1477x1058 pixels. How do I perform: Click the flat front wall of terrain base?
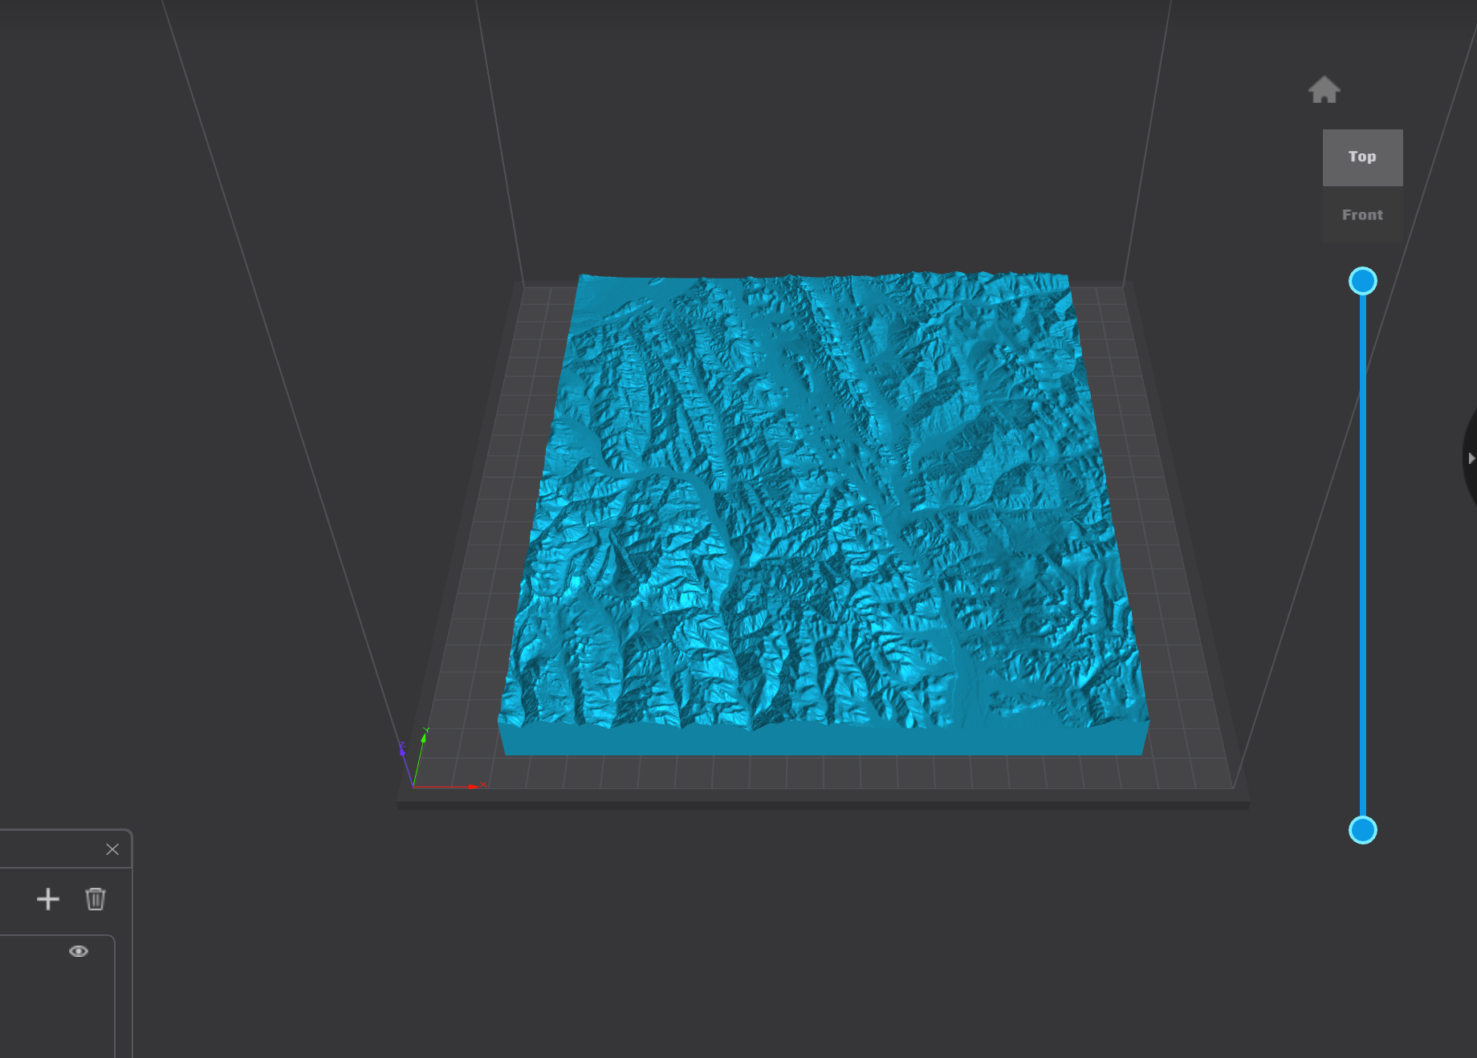click(x=824, y=740)
